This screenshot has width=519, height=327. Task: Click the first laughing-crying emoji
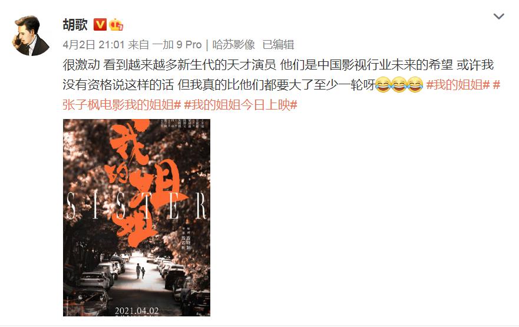[x=383, y=85]
